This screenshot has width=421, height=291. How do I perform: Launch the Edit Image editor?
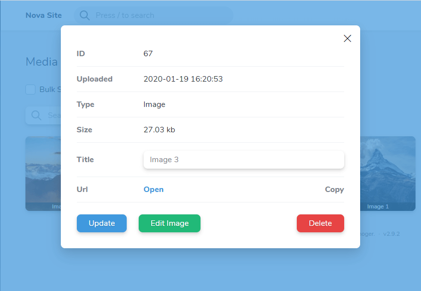170,223
